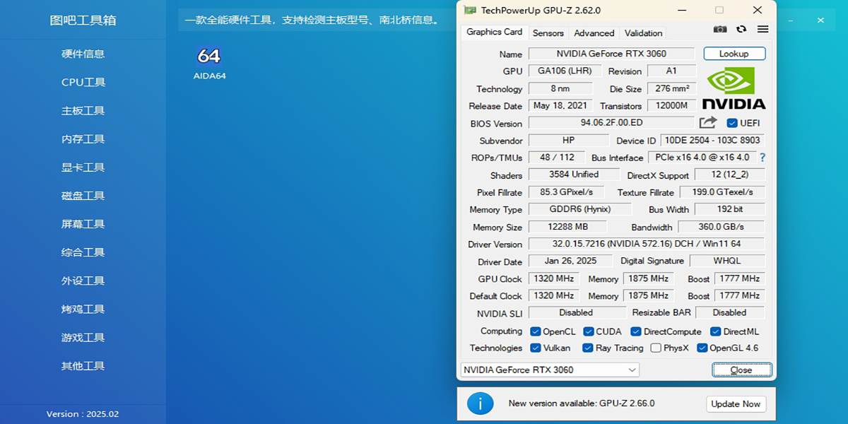The height and width of the screenshot is (424, 848).
Task: Click the blue info icon in update notice
Action: pyautogui.click(x=481, y=404)
